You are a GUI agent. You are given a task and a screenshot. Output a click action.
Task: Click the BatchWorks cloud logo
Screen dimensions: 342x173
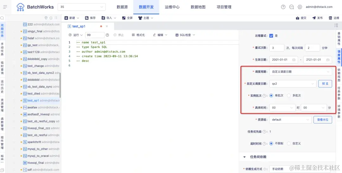point(21,7)
